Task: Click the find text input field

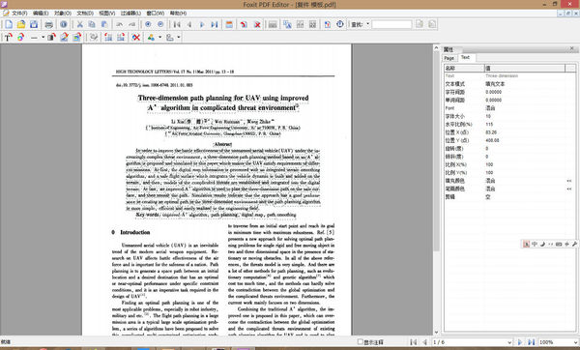Action: click(x=391, y=24)
